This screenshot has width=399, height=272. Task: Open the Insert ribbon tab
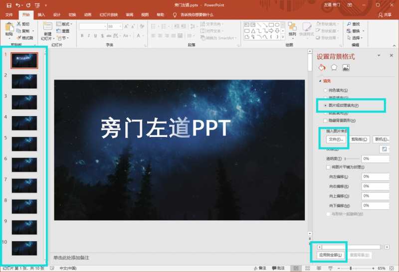[x=41, y=15]
